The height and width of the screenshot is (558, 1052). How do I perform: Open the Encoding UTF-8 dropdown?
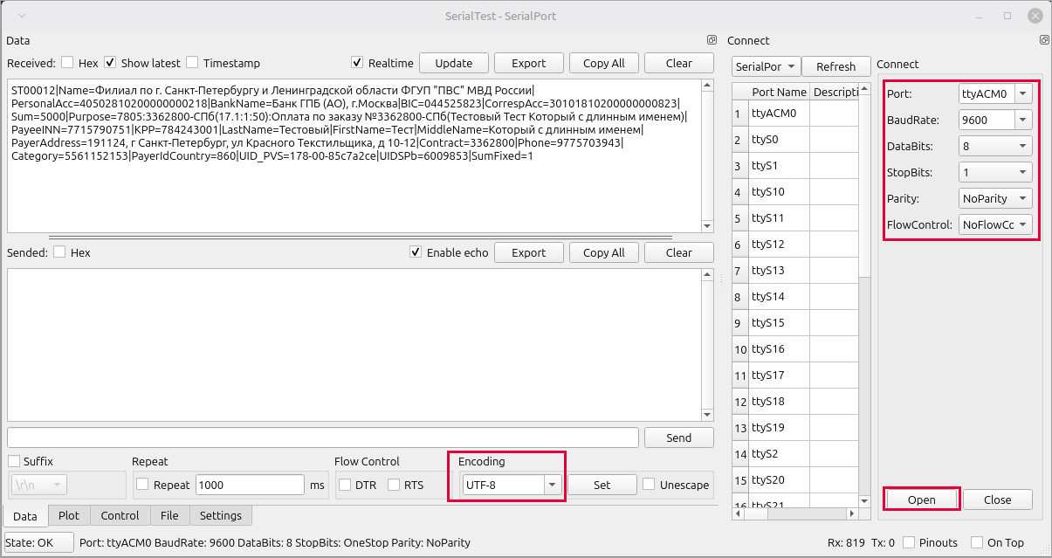click(x=551, y=485)
